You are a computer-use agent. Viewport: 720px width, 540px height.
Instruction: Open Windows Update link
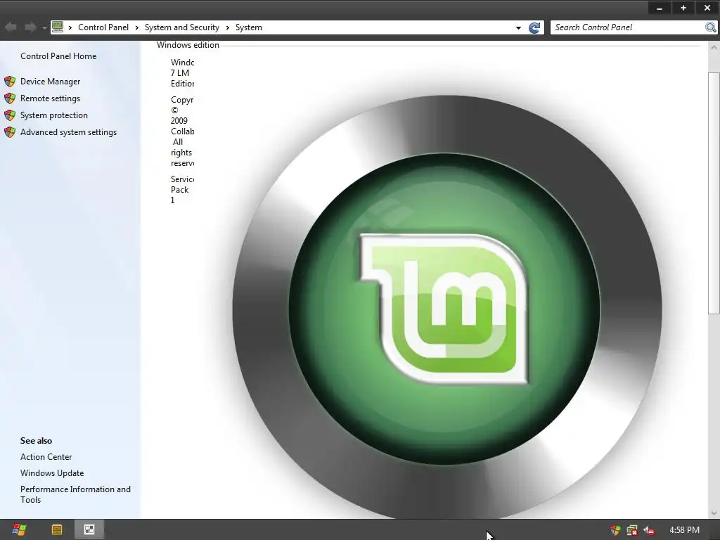(52, 473)
